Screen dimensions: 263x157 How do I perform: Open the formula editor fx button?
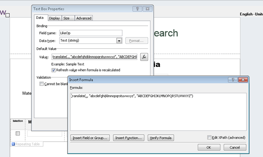point(144,57)
